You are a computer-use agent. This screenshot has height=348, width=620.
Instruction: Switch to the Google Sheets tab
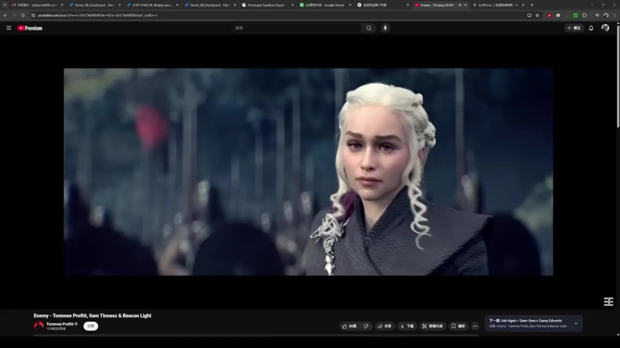pyautogui.click(x=325, y=5)
